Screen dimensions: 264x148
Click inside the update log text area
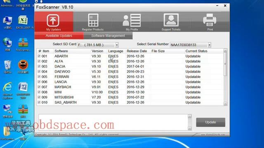coord(113,122)
